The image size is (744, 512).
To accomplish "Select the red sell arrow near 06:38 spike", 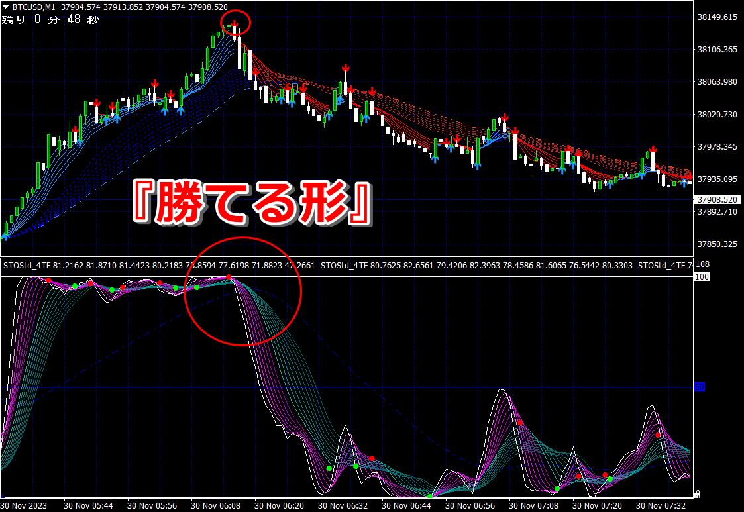I will point(345,68).
